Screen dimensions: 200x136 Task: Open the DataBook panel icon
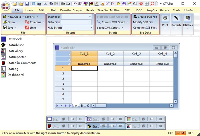[x=3, y=39]
